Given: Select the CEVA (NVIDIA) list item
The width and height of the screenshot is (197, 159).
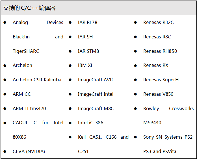Looking at the screenshot, I should 29,151.
